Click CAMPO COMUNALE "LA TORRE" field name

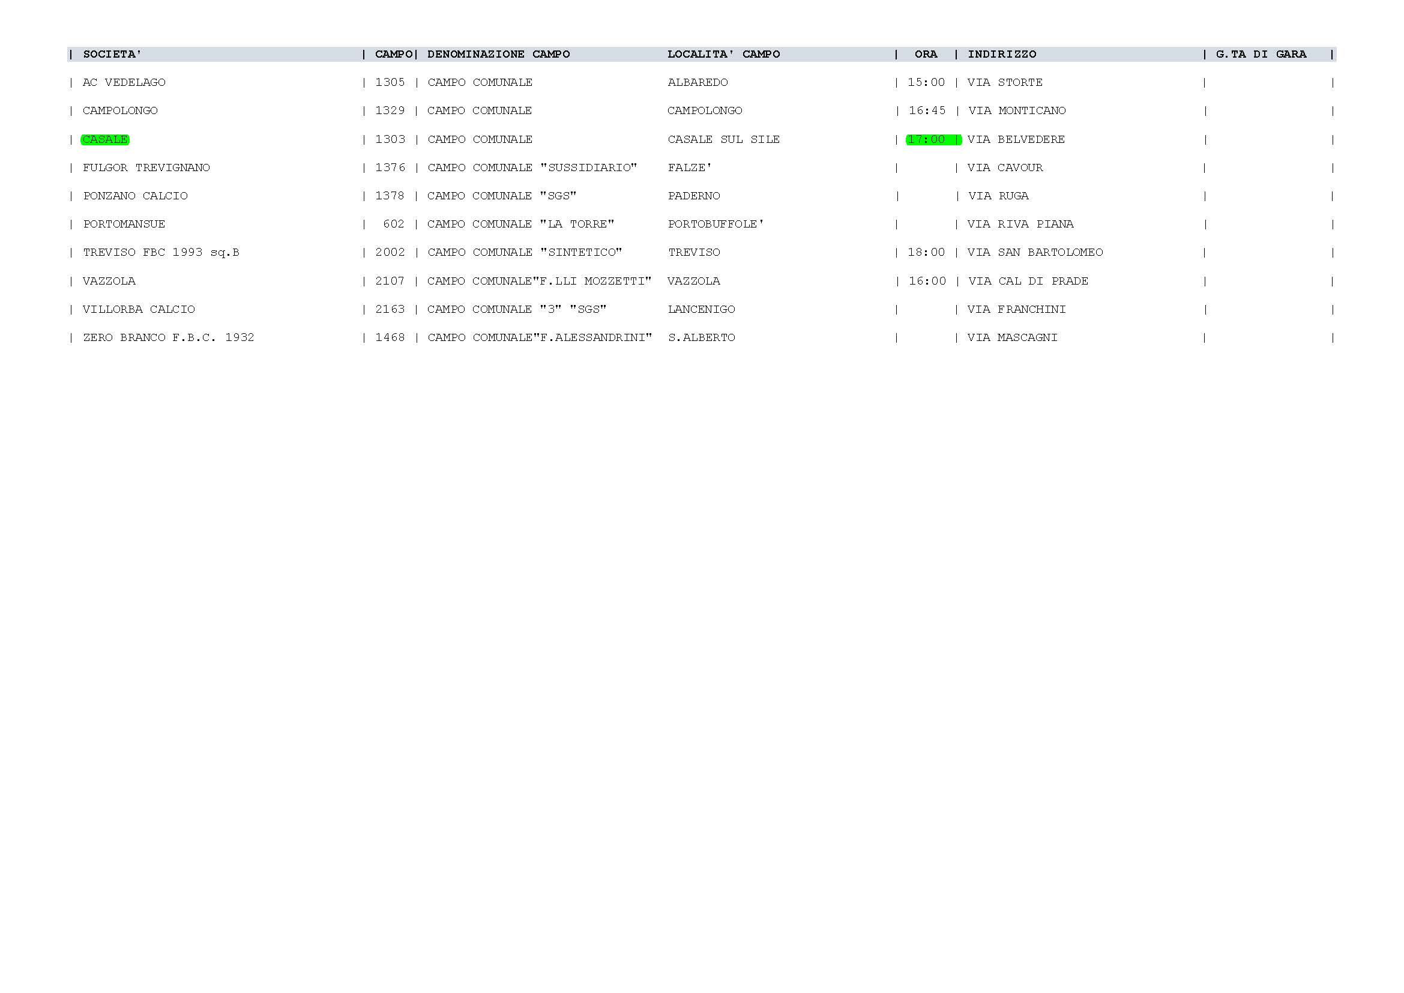click(x=520, y=224)
